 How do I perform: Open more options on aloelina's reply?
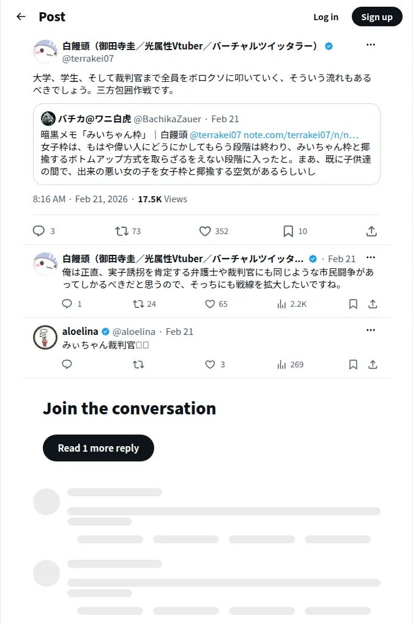click(x=371, y=330)
